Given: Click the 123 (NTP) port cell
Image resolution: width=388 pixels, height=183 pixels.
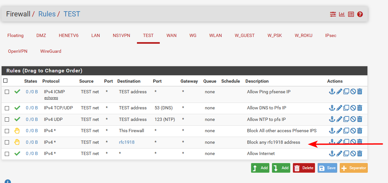Looking at the screenshot, I should click(x=165, y=119).
